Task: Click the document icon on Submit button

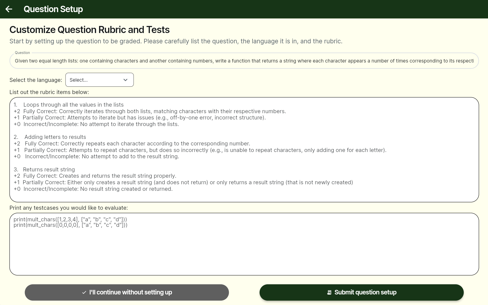Action: point(329,292)
